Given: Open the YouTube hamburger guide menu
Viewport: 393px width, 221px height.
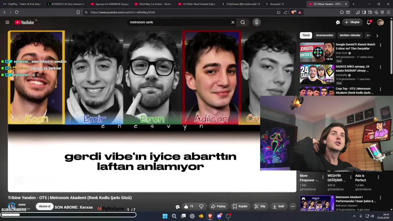Looking at the screenshot, I should coord(7,22).
